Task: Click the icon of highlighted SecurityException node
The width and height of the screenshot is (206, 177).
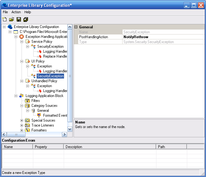Action: tap(33, 76)
